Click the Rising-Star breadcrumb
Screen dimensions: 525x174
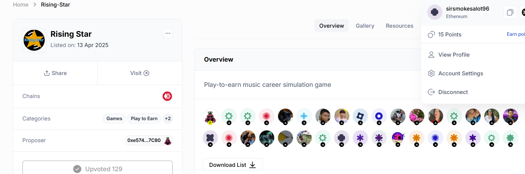(x=55, y=5)
